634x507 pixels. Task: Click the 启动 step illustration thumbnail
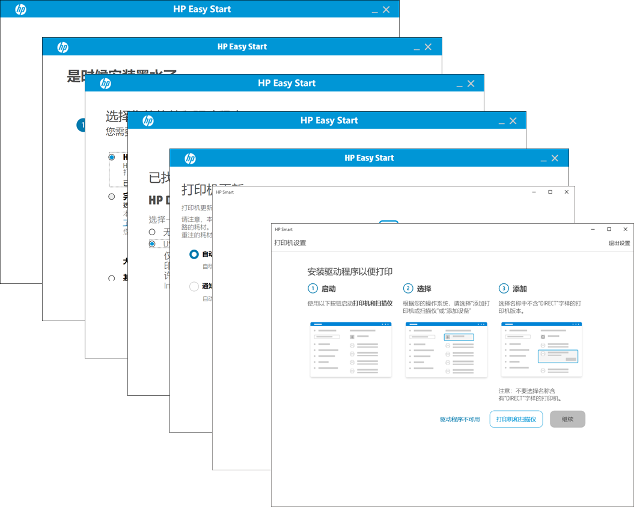tap(350, 349)
